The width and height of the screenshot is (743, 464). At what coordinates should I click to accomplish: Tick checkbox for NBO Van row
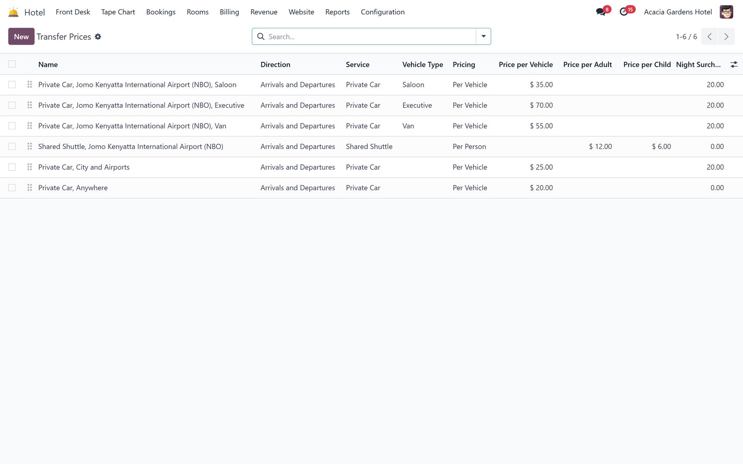[12, 126]
